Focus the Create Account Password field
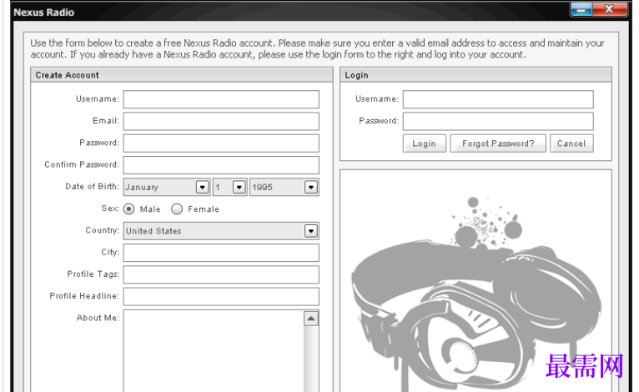Image resolution: width=639 pixels, height=392 pixels. click(x=221, y=143)
